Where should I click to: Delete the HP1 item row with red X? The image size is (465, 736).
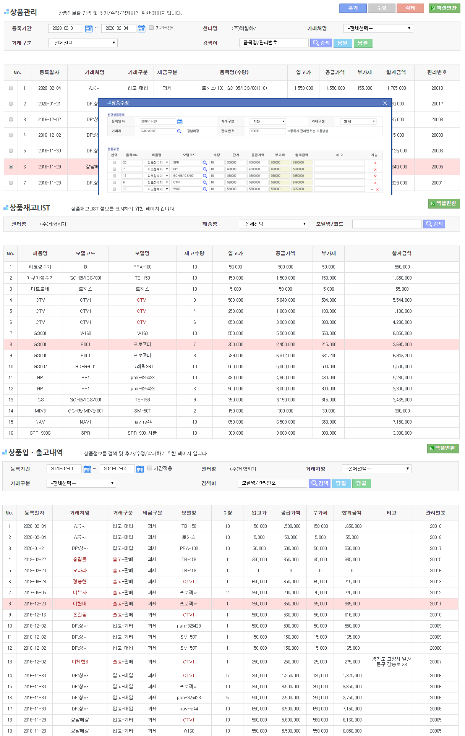375,170
